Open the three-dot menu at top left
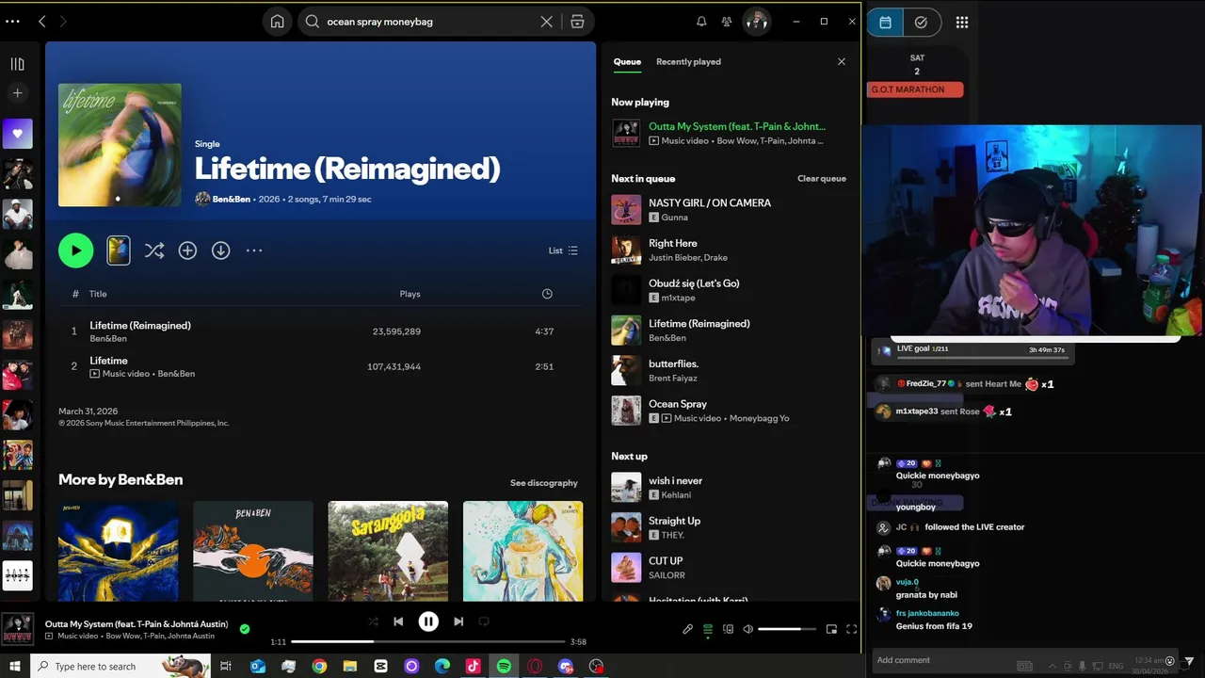Viewport: 1205px width, 678px height. [12, 22]
